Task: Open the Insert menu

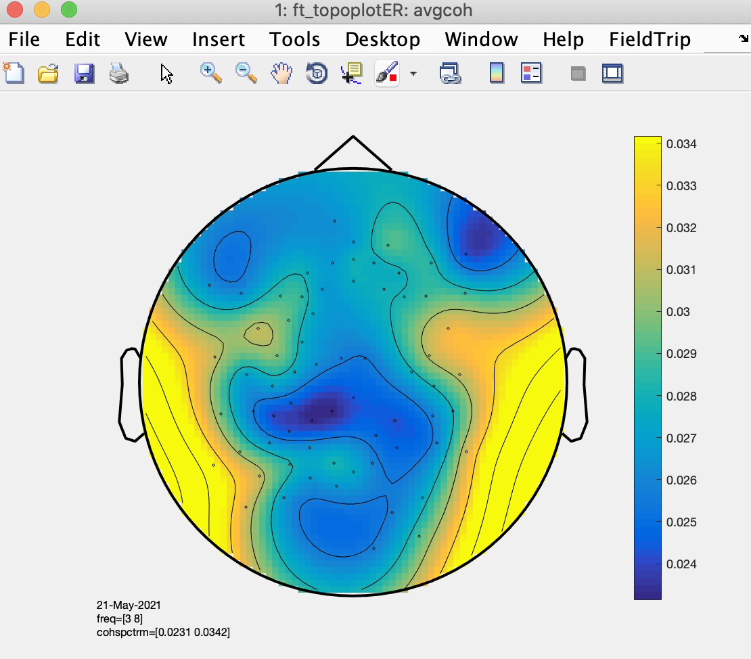Action: pyautogui.click(x=219, y=39)
